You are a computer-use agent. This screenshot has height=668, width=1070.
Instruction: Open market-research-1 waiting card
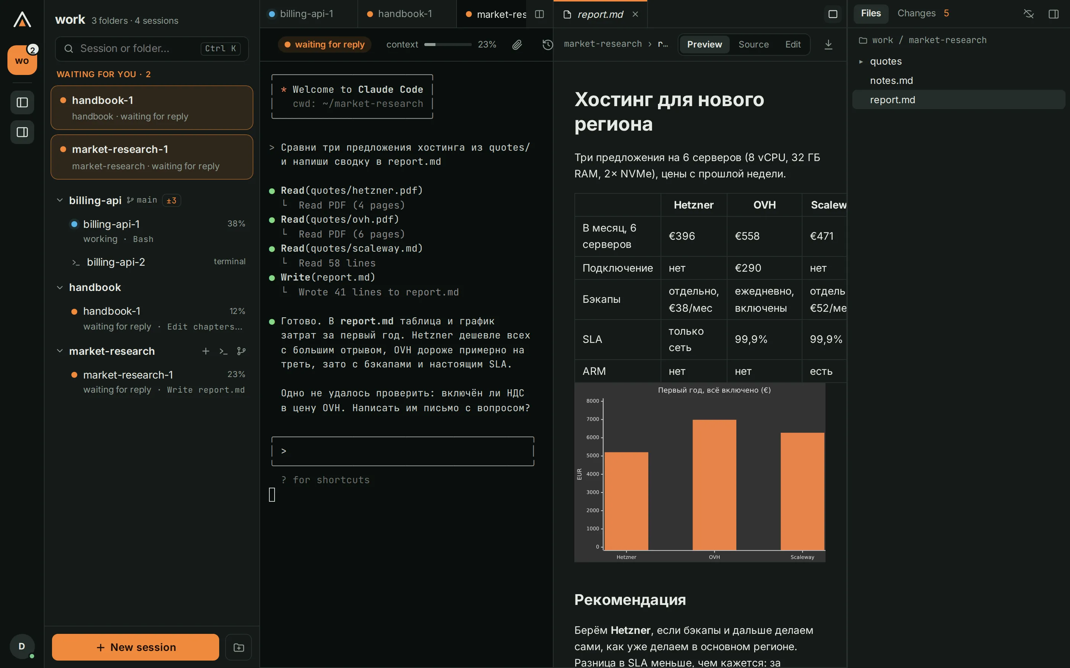152,157
